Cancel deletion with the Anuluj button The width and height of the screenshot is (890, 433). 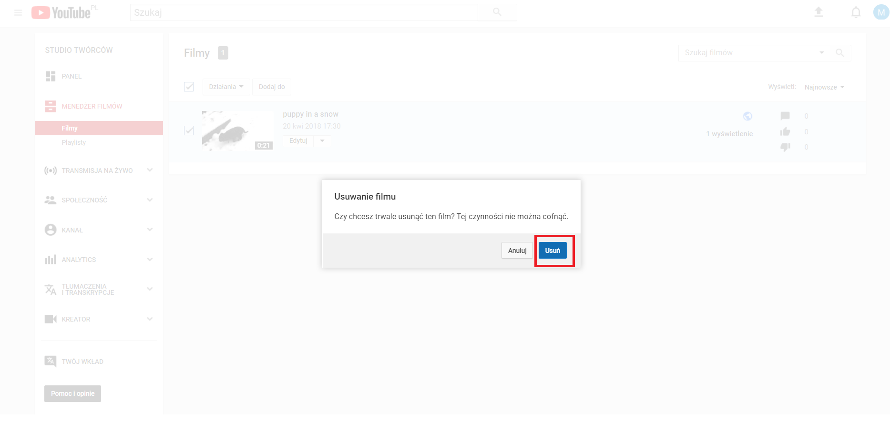(517, 251)
